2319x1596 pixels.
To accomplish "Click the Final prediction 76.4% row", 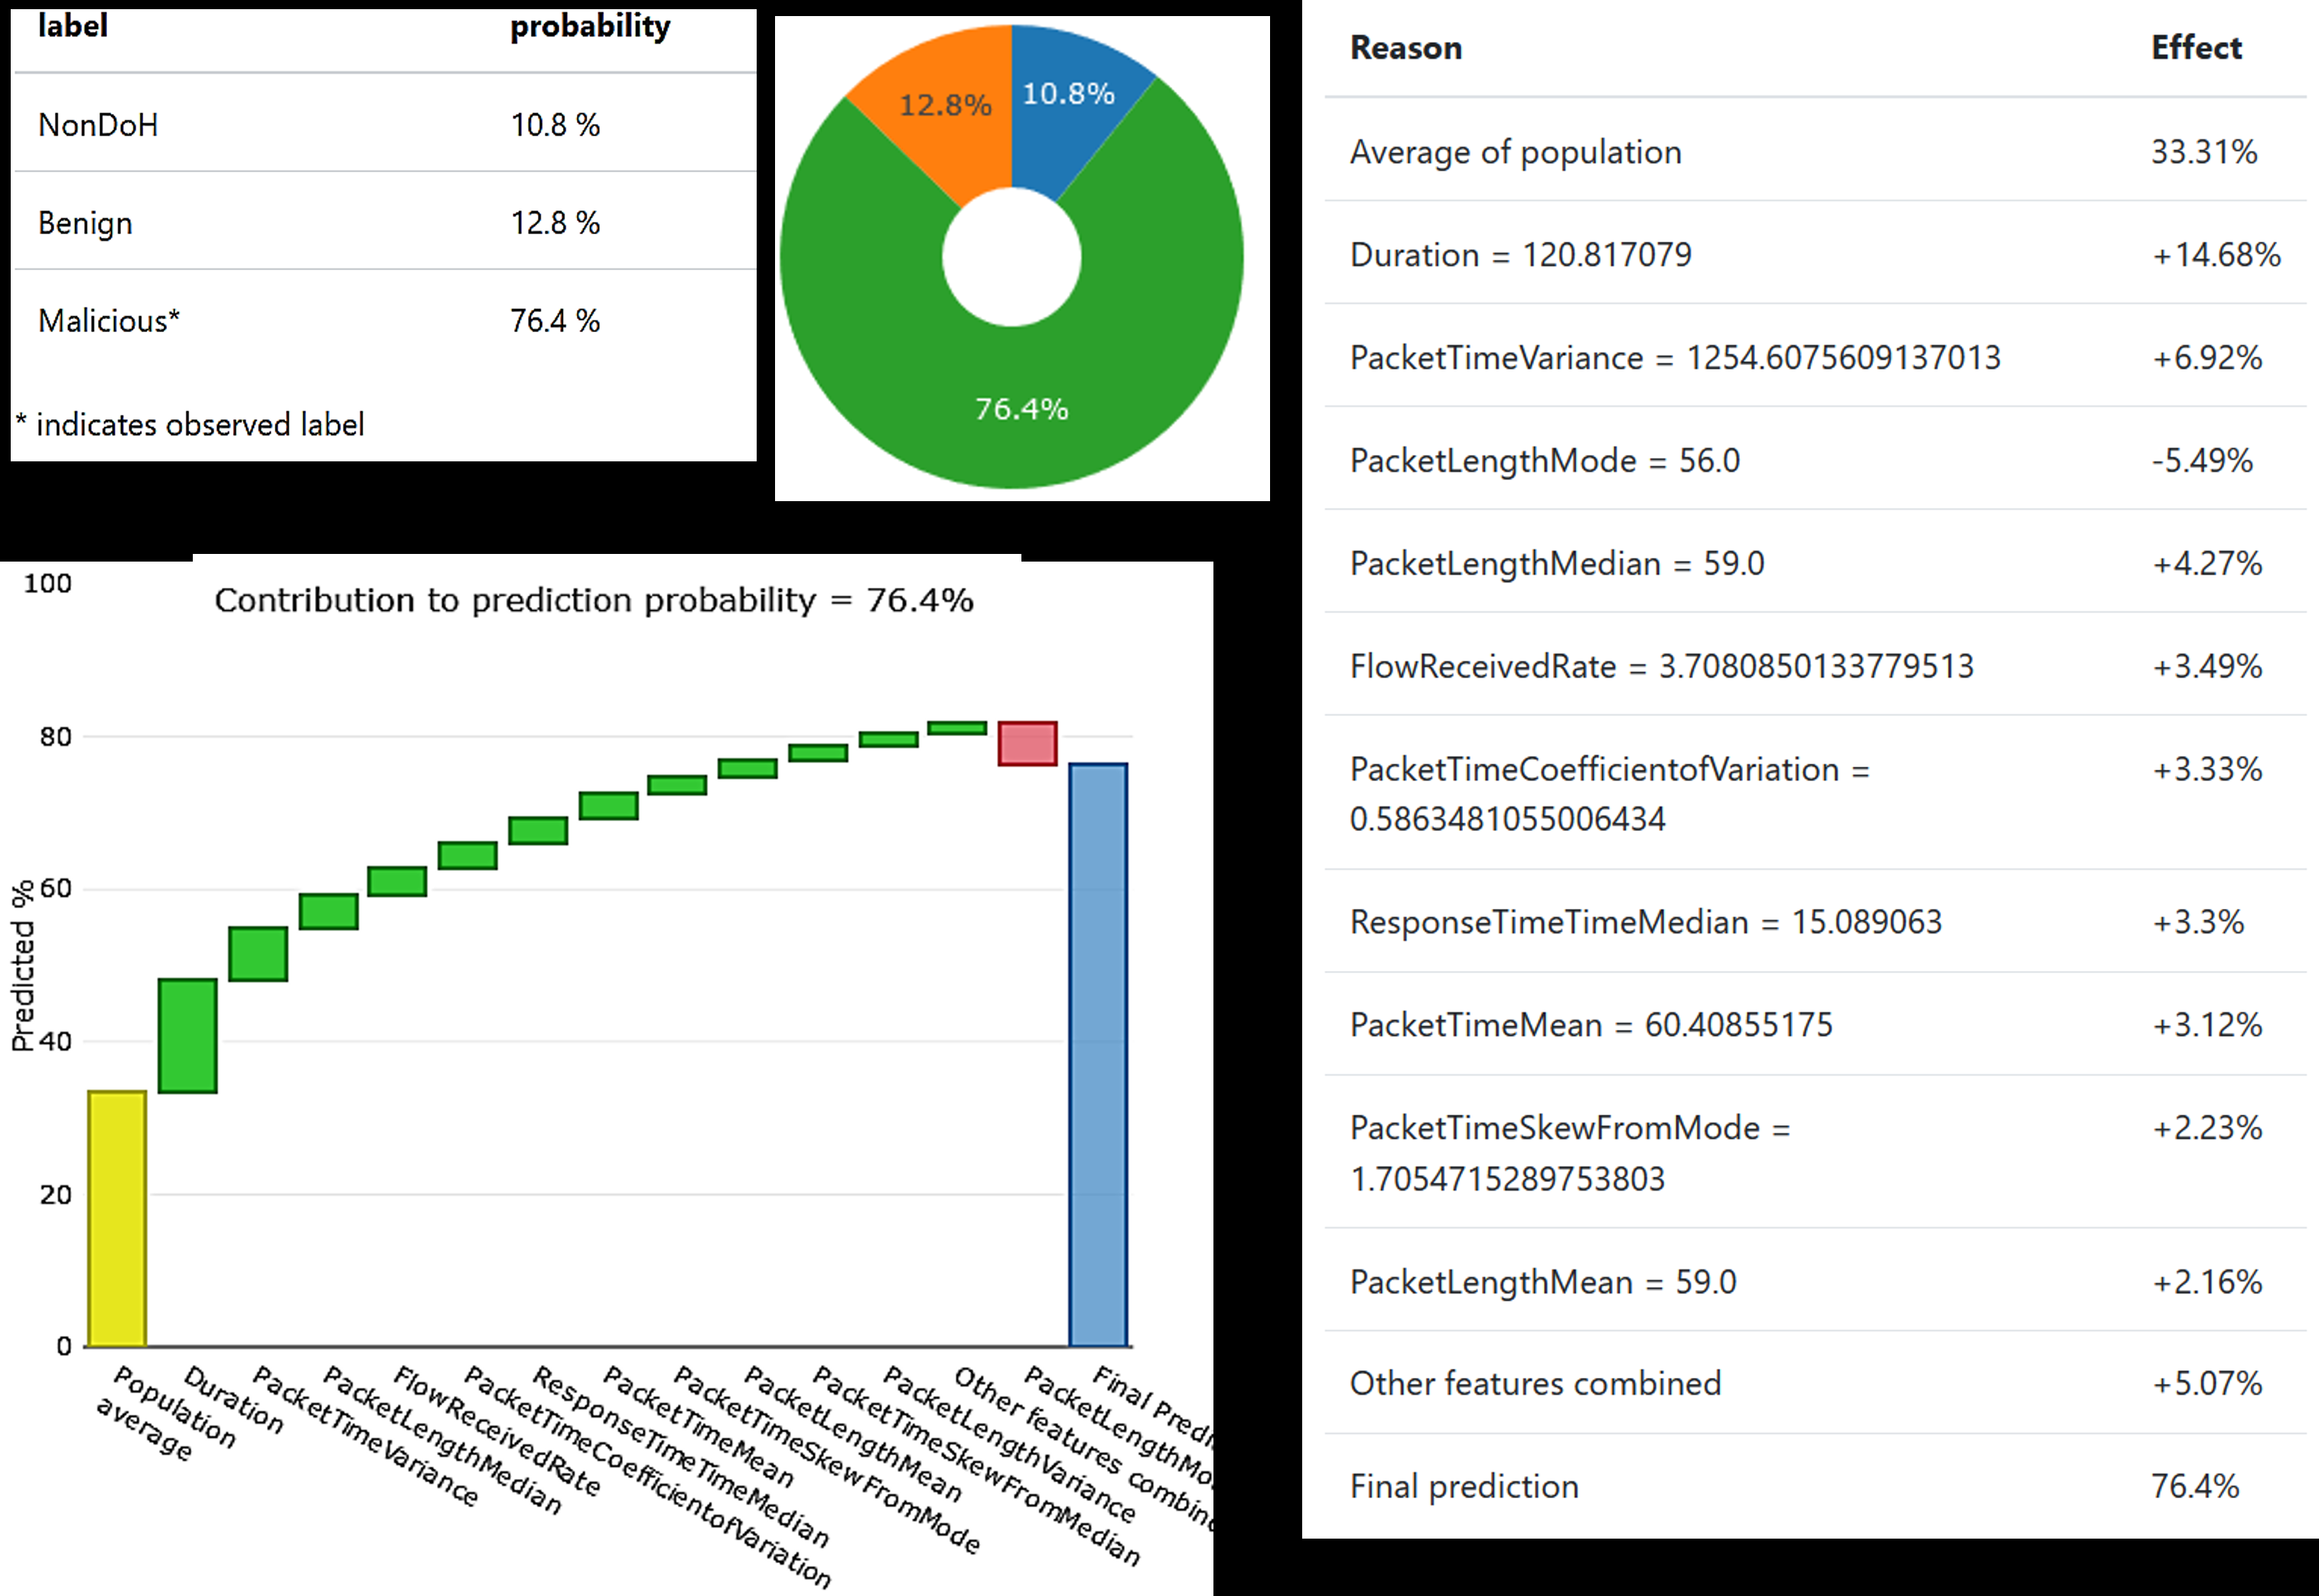I will (x=1464, y=1487).
